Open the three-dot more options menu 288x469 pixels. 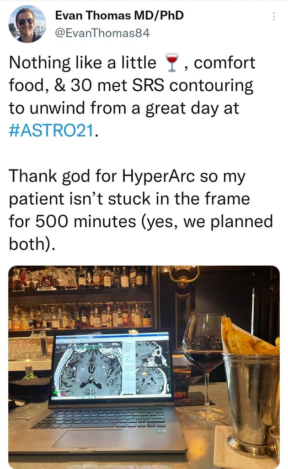pyautogui.click(x=273, y=16)
